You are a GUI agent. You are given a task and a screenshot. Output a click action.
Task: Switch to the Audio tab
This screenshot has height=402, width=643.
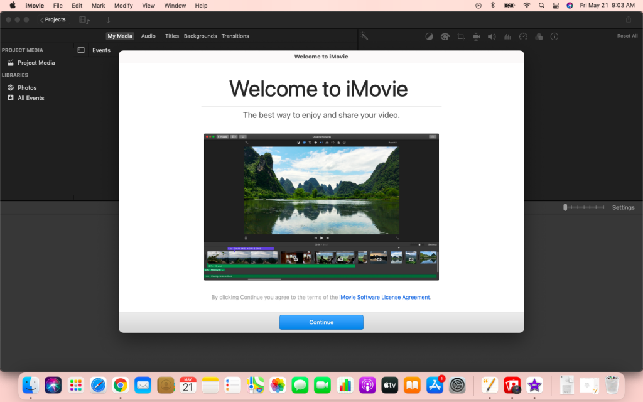coord(148,36)
